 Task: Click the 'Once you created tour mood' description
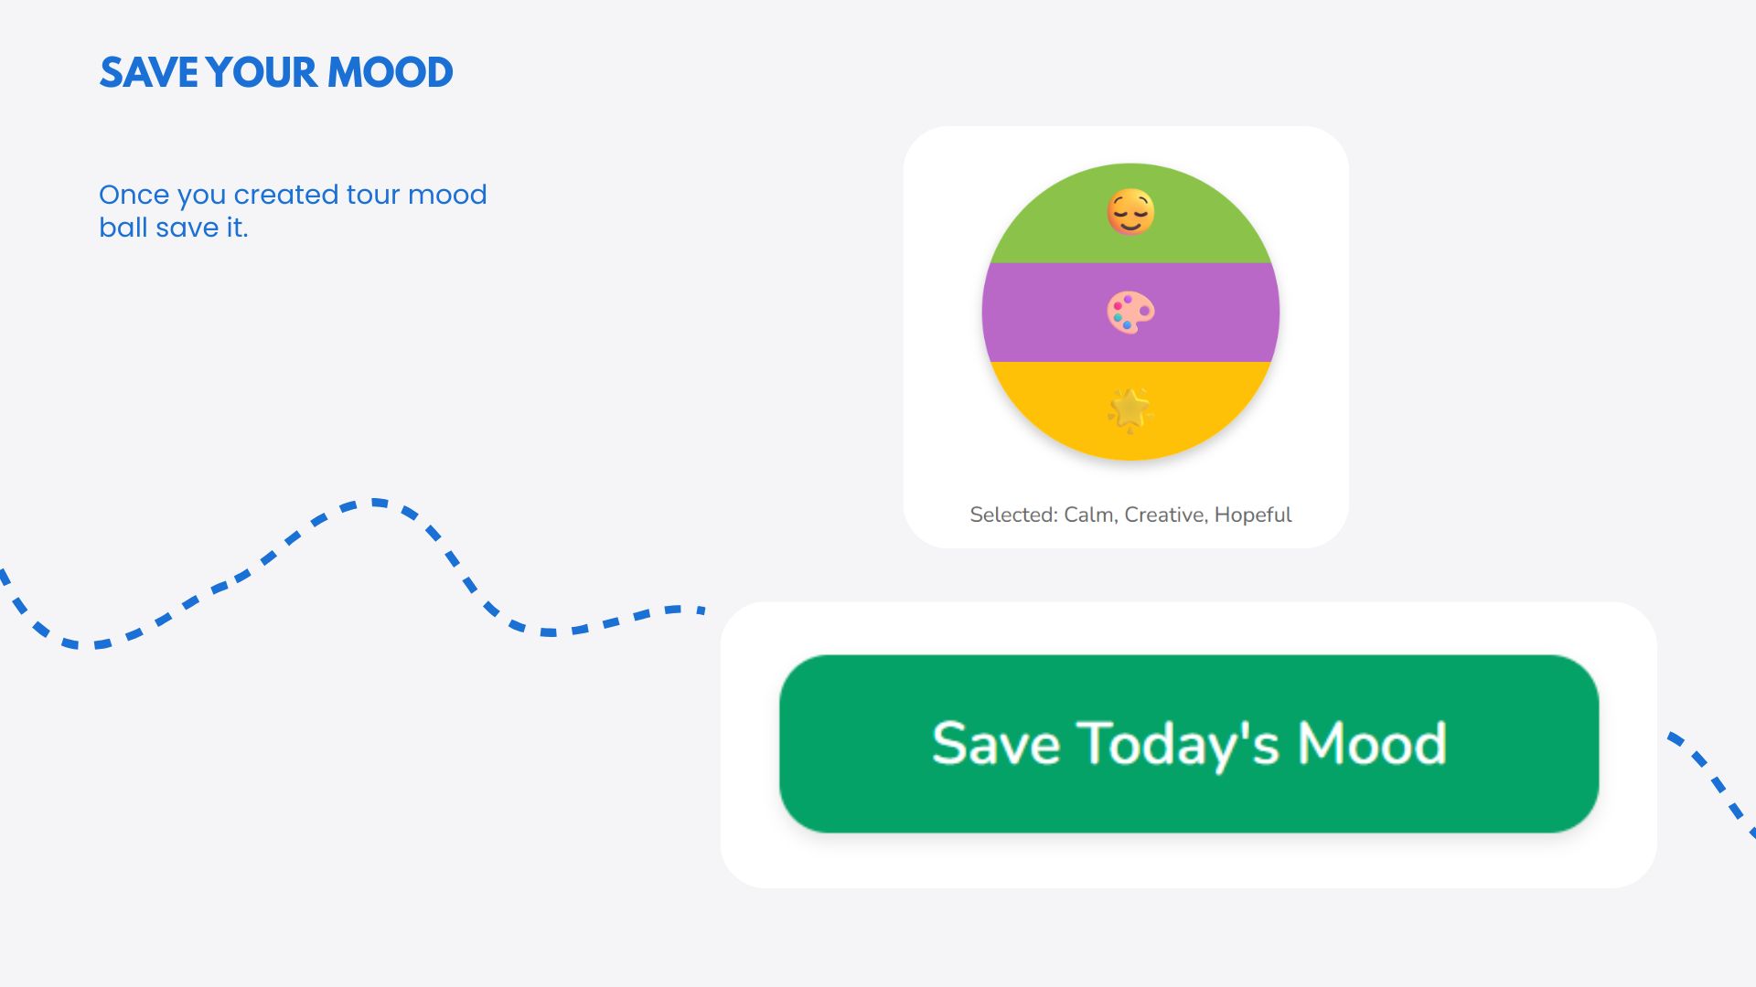293,195
